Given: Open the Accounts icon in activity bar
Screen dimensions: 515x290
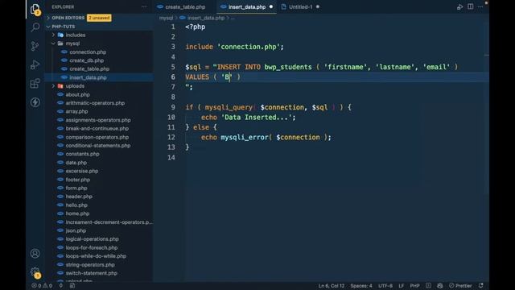Looking at the screenshot, I should 35,254.
